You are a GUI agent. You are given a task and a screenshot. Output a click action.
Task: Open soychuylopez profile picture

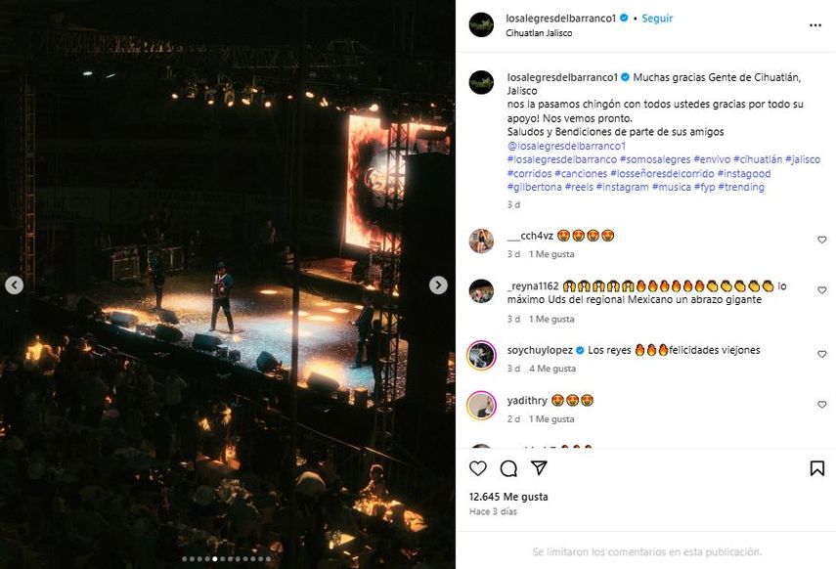tap(481, 355)
